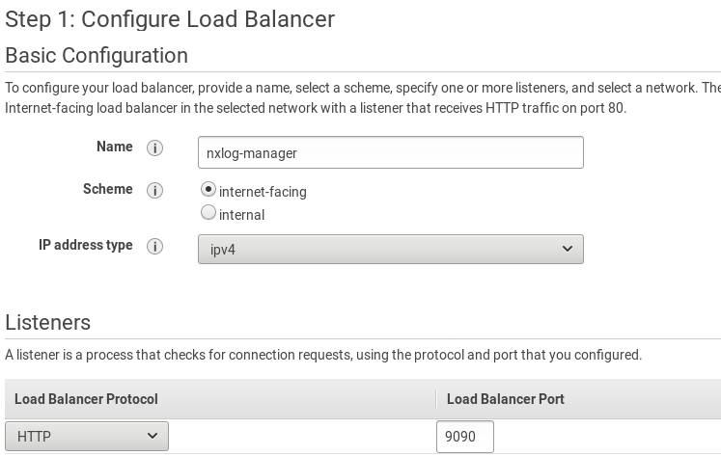This screenshot has height=456, width=721.
Task: Select the internet-facing scheme radio button
Action: [208, 190]
